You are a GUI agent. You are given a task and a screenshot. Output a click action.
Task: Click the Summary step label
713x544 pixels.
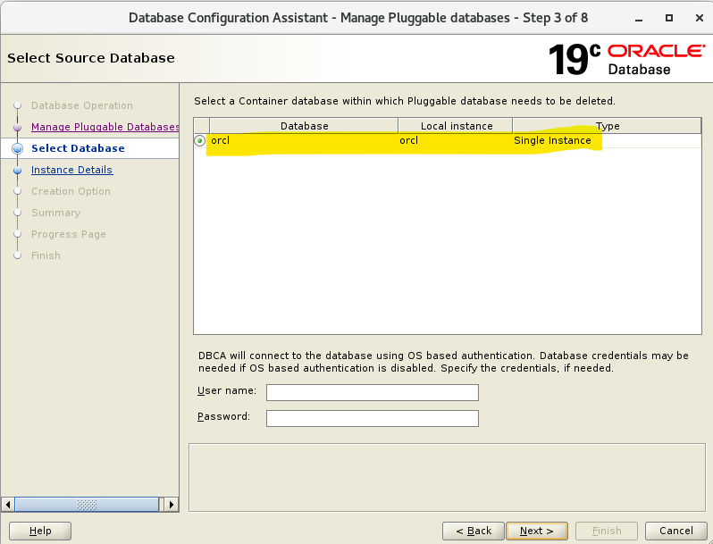click(56, 213)
